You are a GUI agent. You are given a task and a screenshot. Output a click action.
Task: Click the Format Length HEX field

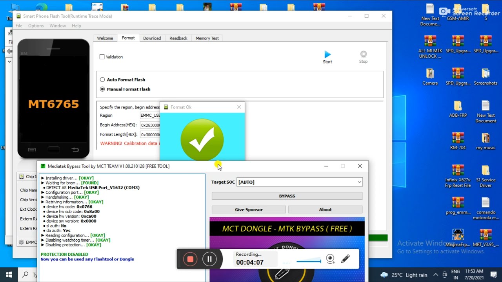click(150, 134)
